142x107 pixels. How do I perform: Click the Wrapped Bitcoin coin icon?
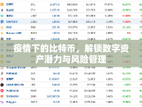[2, 68]
